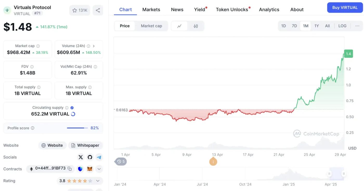Add Virtuals Protocol to watchlist with star
The width and height of the screenshot is (364, 191).
point(80,10)
